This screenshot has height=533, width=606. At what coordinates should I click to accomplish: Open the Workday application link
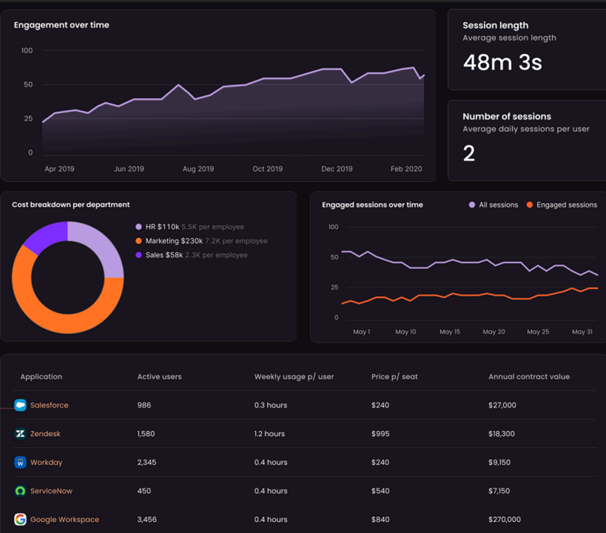(x=47, y=462)
